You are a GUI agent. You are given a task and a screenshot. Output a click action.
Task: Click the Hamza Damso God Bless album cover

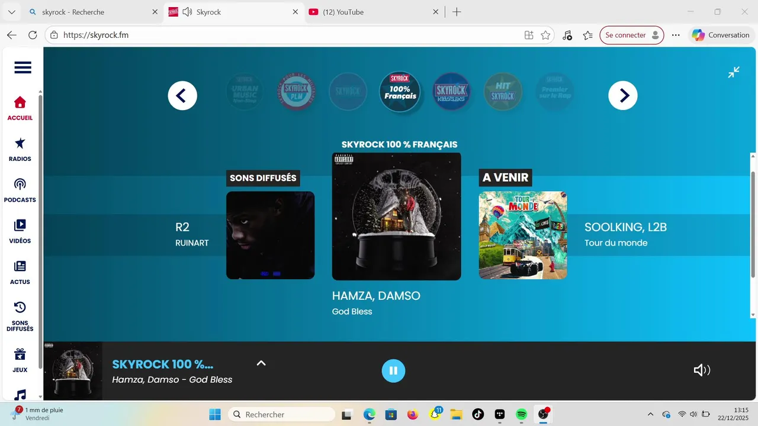point(396,216)
